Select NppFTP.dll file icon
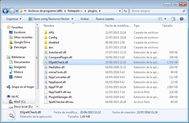 tap(46, 87)
